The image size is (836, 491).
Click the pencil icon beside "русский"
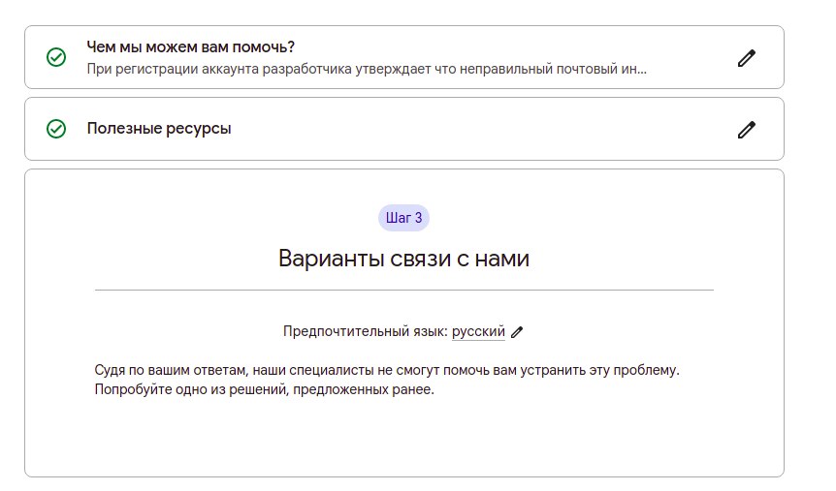[517, 332]
